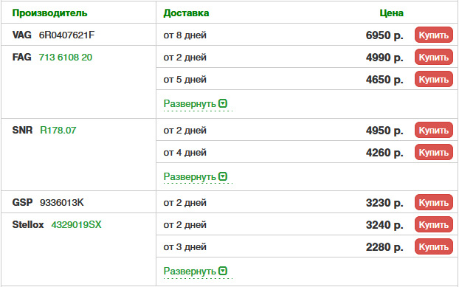459x287 pixels.
Task: Click the Производитель column header
Action: tap(49, 13)
